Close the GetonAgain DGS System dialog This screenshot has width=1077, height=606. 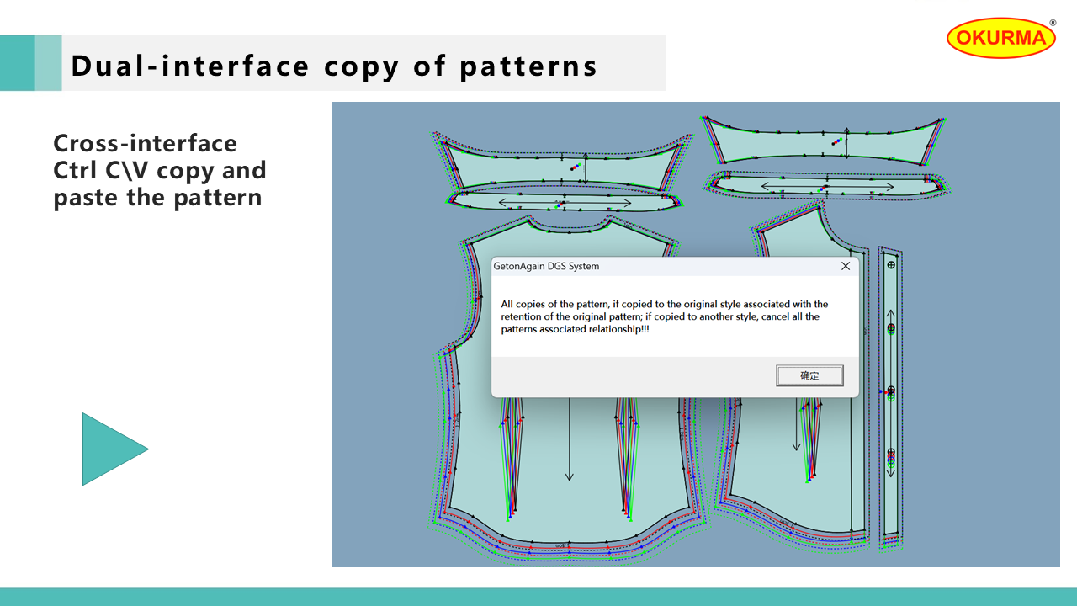pyautogui.click(x=846, y=266)
